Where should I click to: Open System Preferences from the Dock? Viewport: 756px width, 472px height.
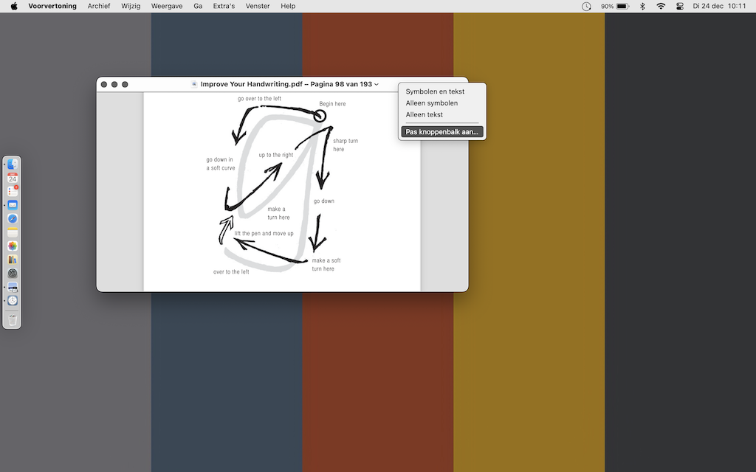coord(13,273)
